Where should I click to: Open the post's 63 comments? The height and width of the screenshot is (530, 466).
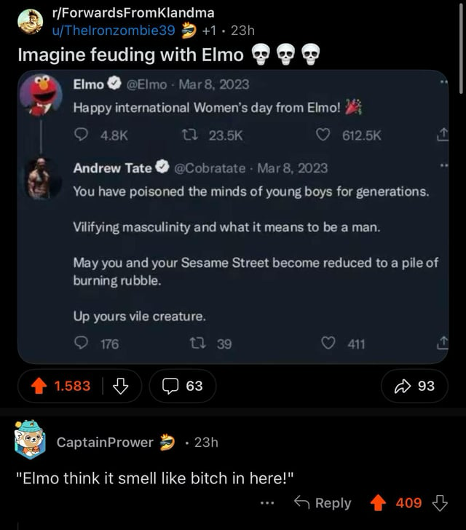click(183, 386)
